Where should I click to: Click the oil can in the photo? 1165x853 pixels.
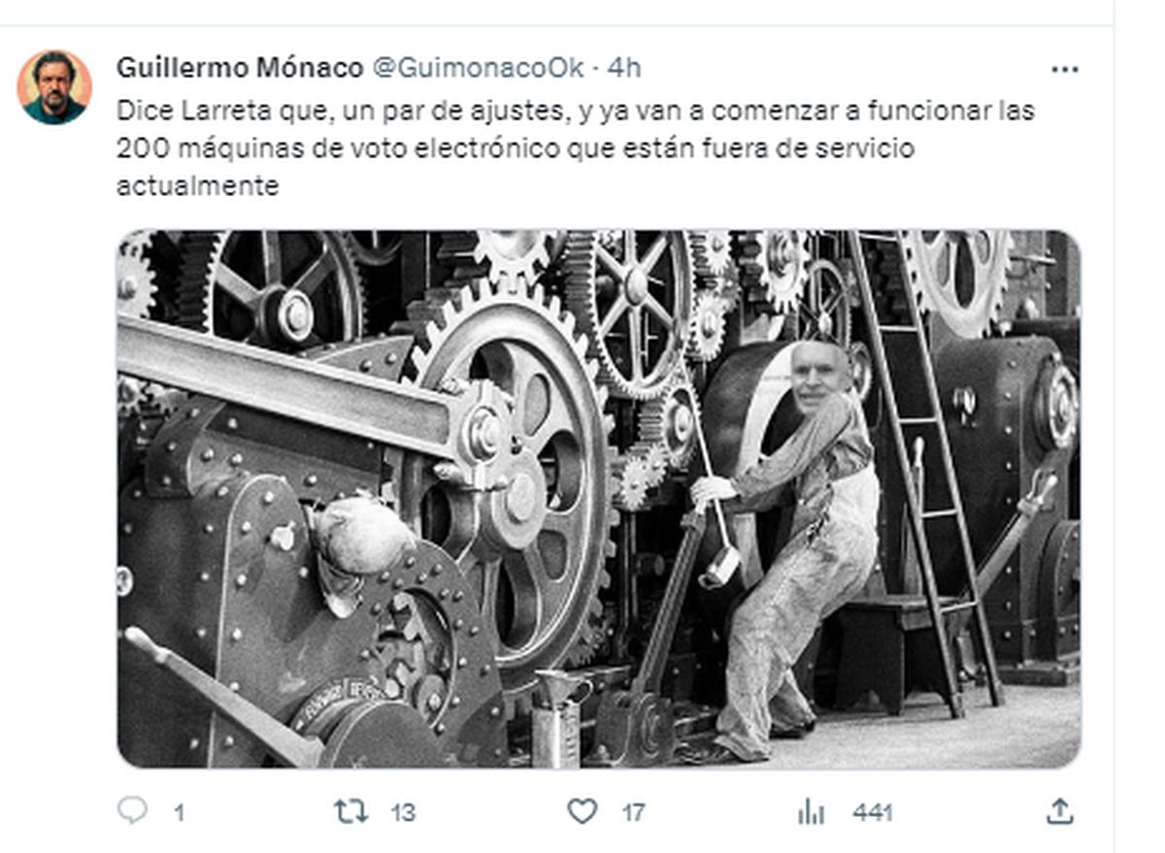pos(558,718)
